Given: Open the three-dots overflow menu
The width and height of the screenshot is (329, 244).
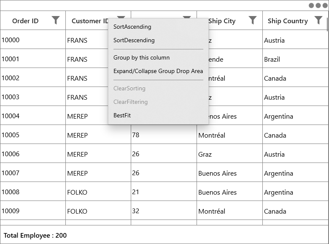Looking at the screenshot, I should [318, 5].
